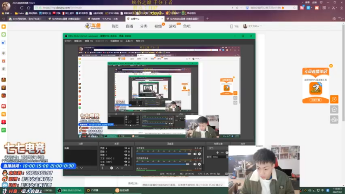
Task: Go back with browser back arrow
Action: (x=15, y=8)
